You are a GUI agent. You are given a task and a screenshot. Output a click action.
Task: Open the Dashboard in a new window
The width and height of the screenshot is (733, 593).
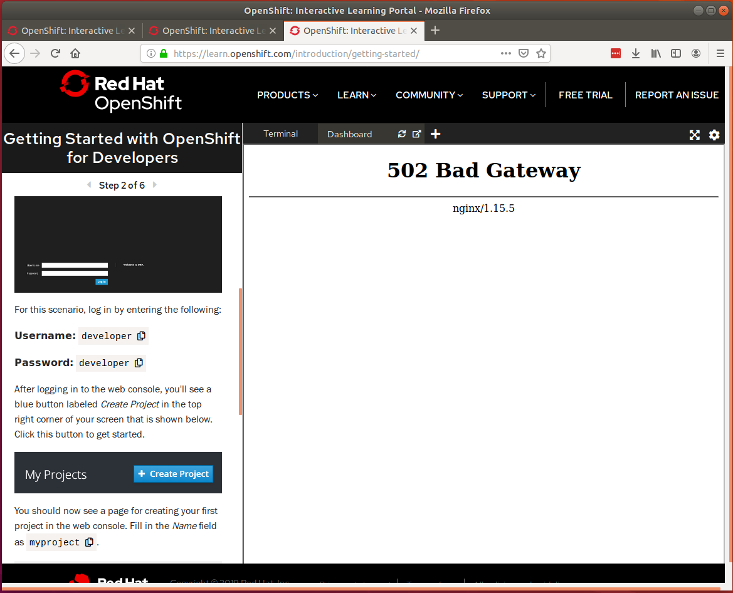click(x=417, y=134)
